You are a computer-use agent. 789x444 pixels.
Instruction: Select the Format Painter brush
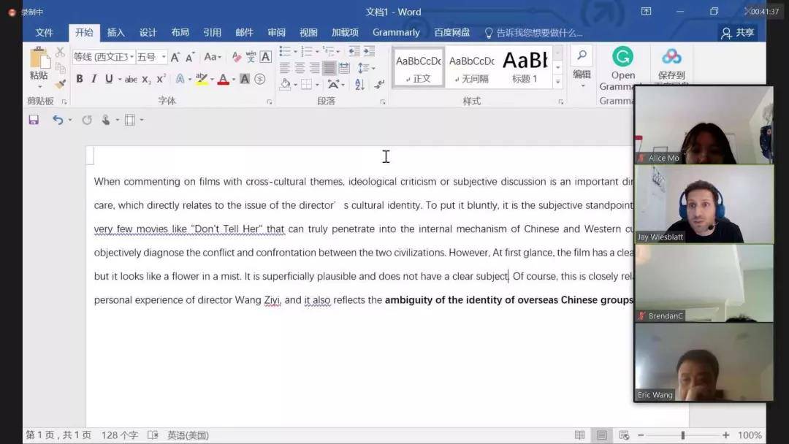point(61,84)
